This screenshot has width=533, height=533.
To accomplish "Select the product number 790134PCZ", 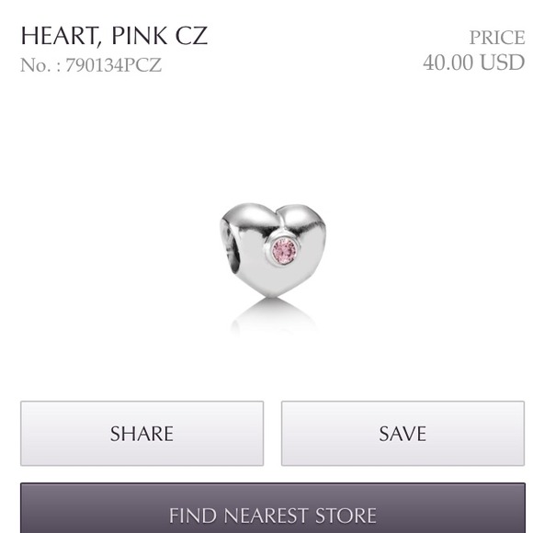I will pos(113,65).
